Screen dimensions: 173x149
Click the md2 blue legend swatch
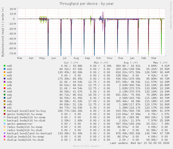pos(5,69)
